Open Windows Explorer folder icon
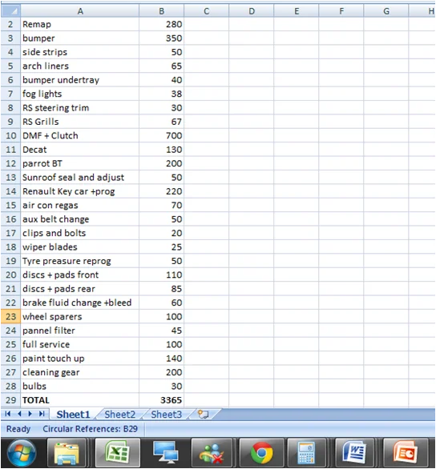 67,453
